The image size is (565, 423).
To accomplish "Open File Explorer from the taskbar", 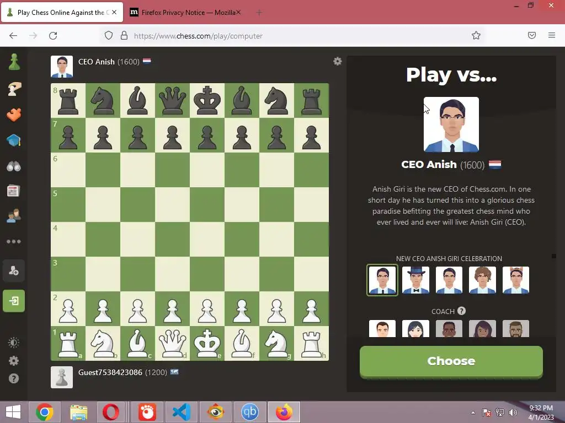I will click(x=78, y=412).
